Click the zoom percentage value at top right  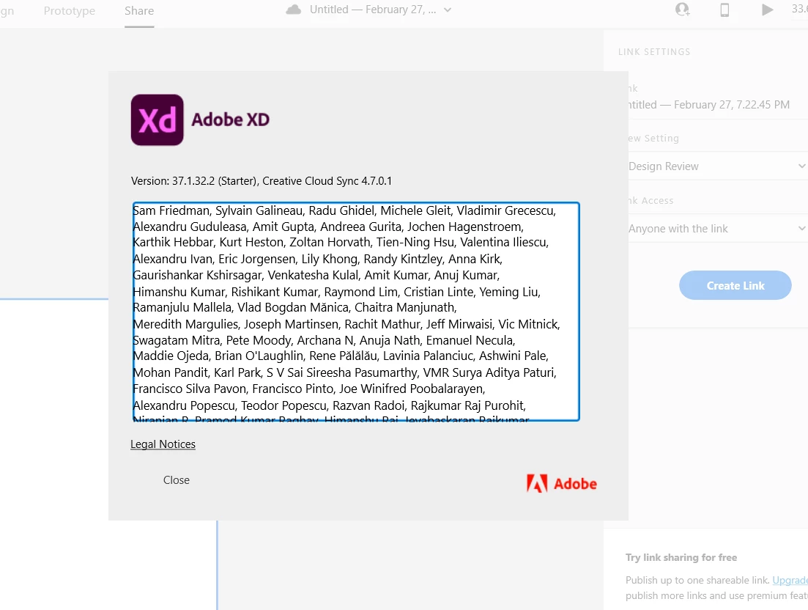800,9
